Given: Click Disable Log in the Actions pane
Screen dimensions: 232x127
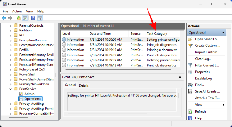Looking at the screenshot, I should (203, 78).
